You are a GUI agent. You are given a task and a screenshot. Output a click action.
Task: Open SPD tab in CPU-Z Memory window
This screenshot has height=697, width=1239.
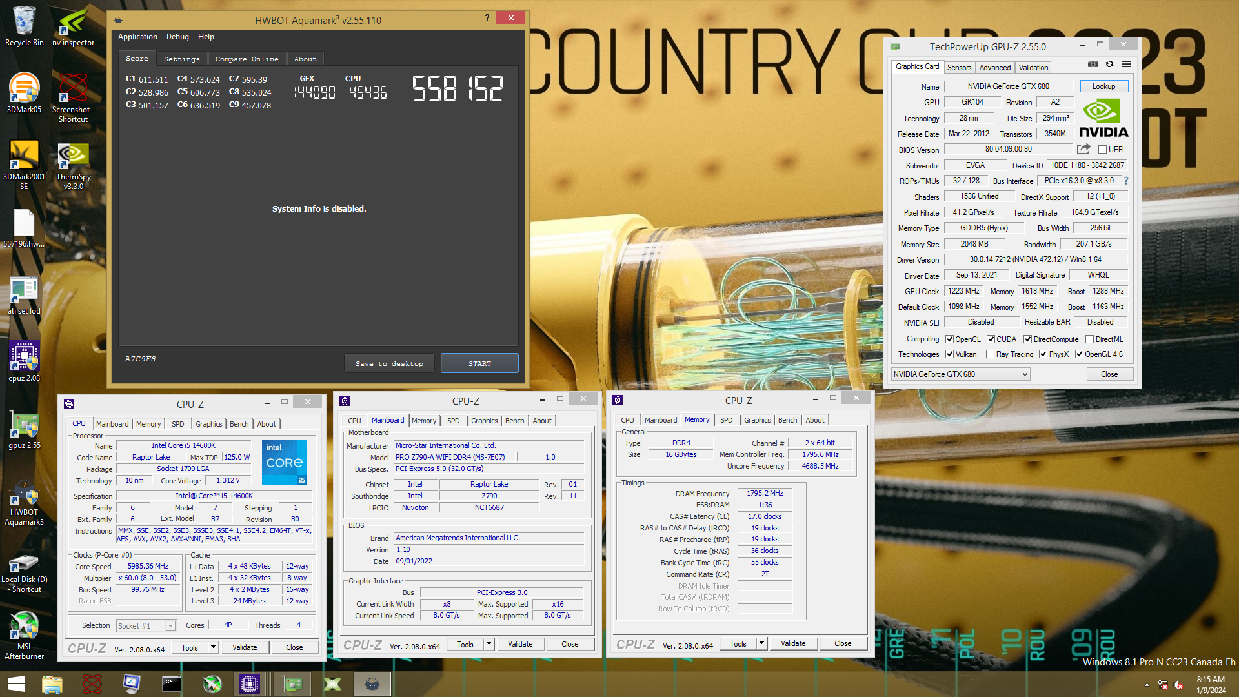click(726, 420)
